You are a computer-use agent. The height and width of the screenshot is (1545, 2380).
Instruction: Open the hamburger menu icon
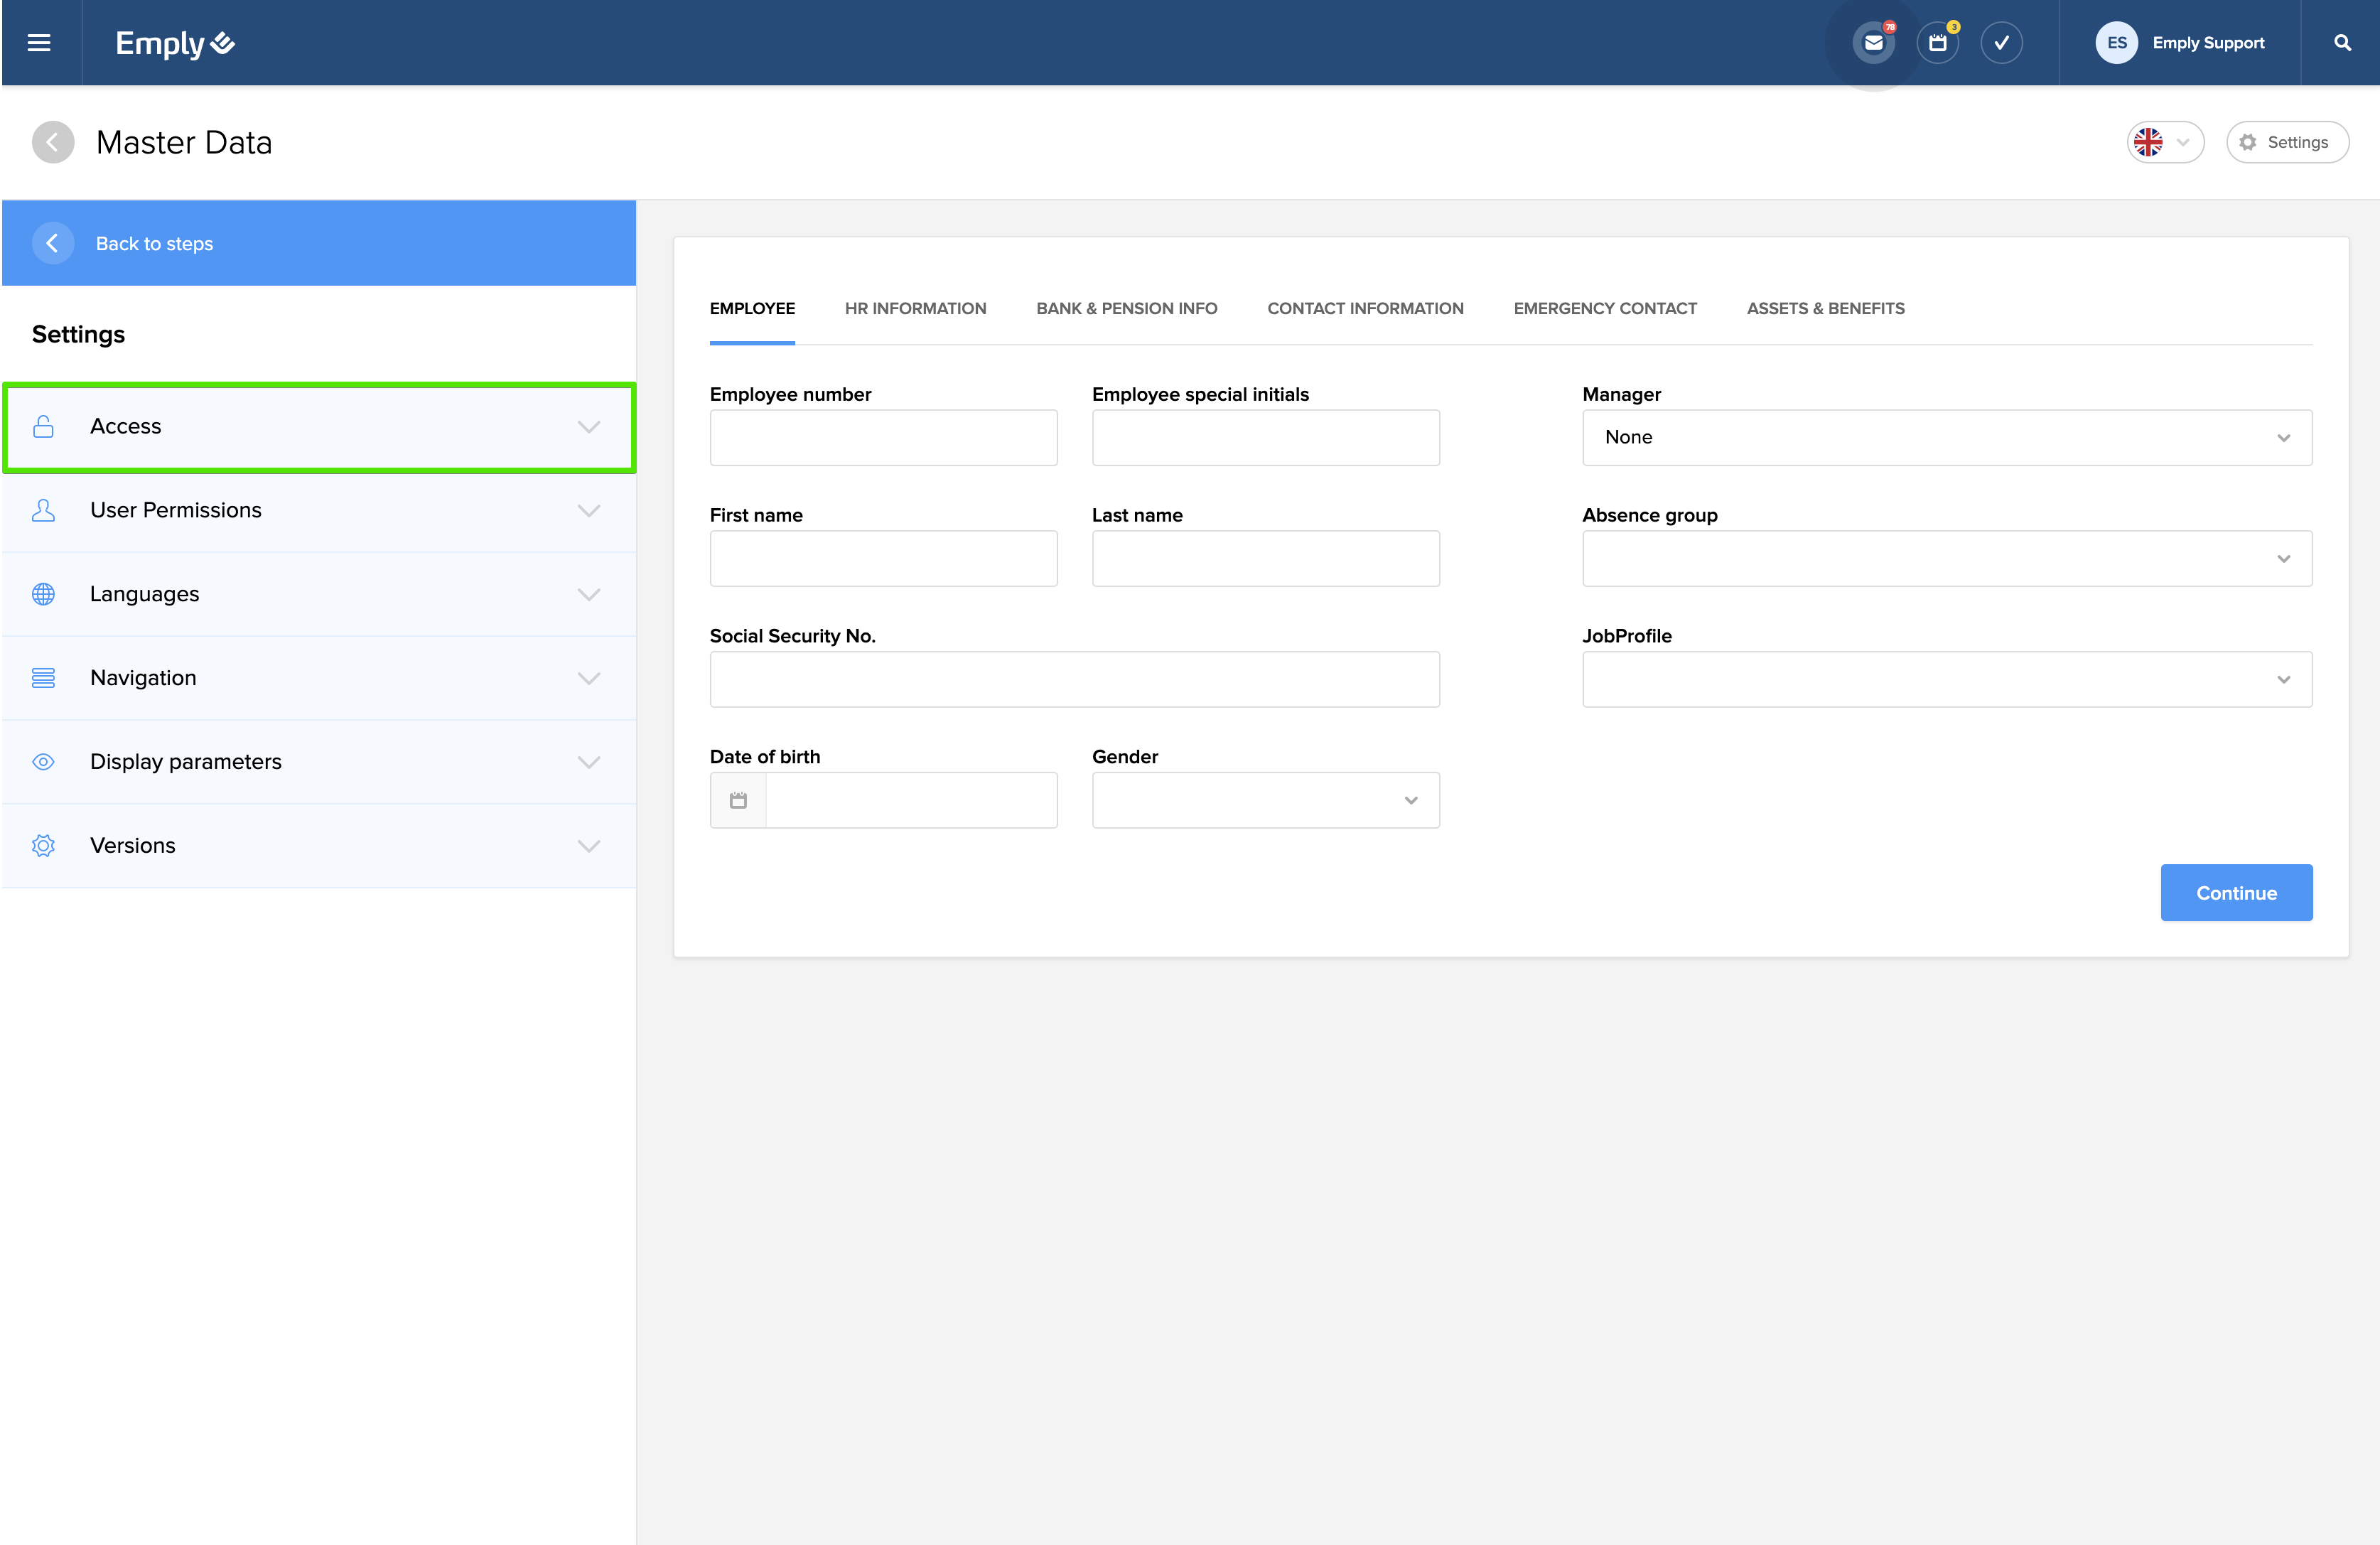click(39, 43)
